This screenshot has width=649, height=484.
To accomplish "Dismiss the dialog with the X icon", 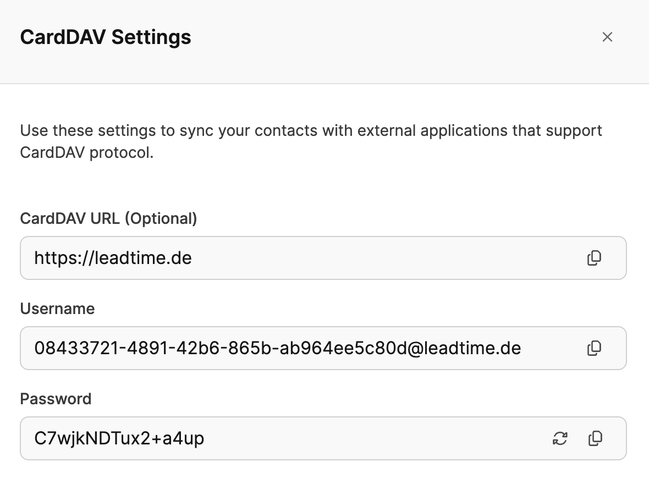I will (607, 37).
